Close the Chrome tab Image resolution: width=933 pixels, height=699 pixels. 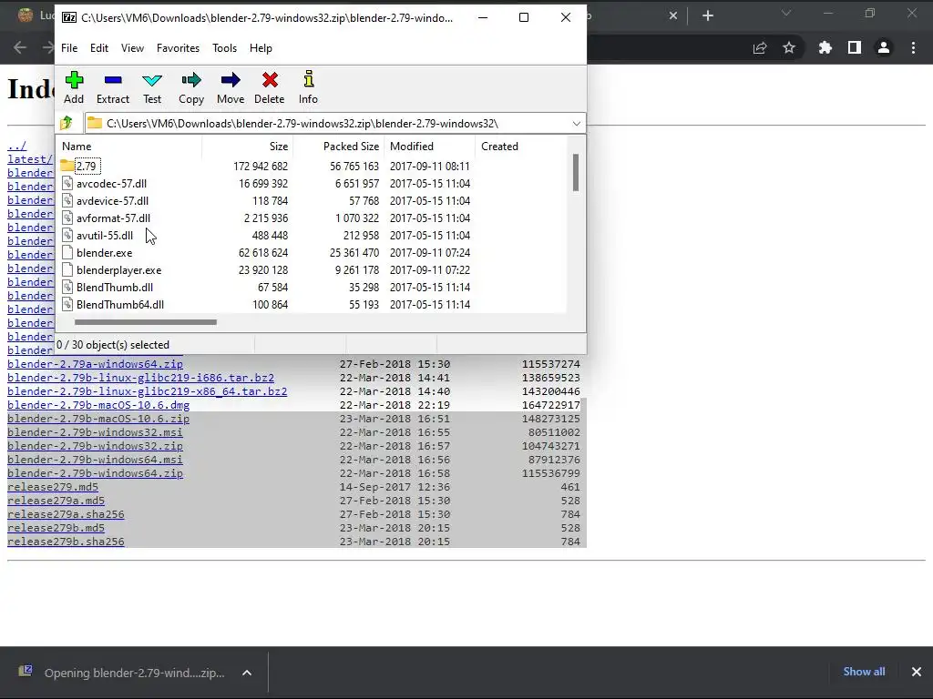[673, 15]
